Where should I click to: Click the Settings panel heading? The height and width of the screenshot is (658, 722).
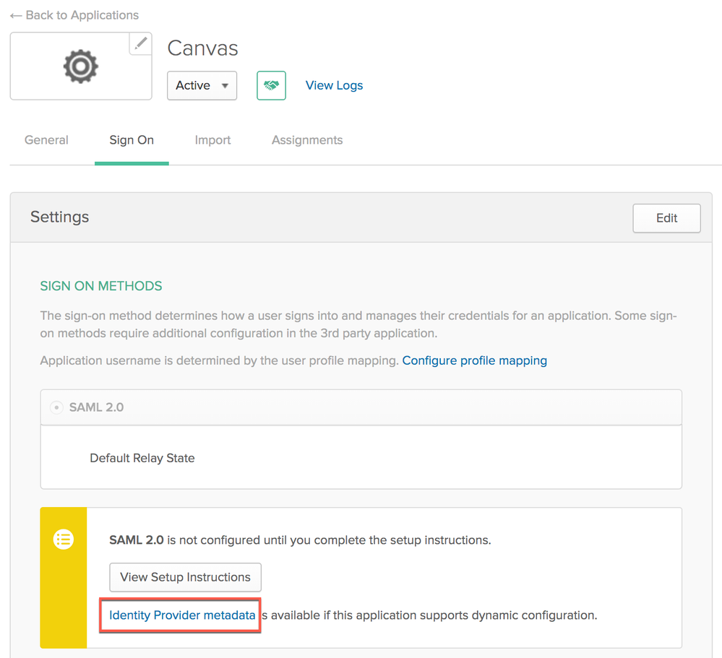click(60, 217)
